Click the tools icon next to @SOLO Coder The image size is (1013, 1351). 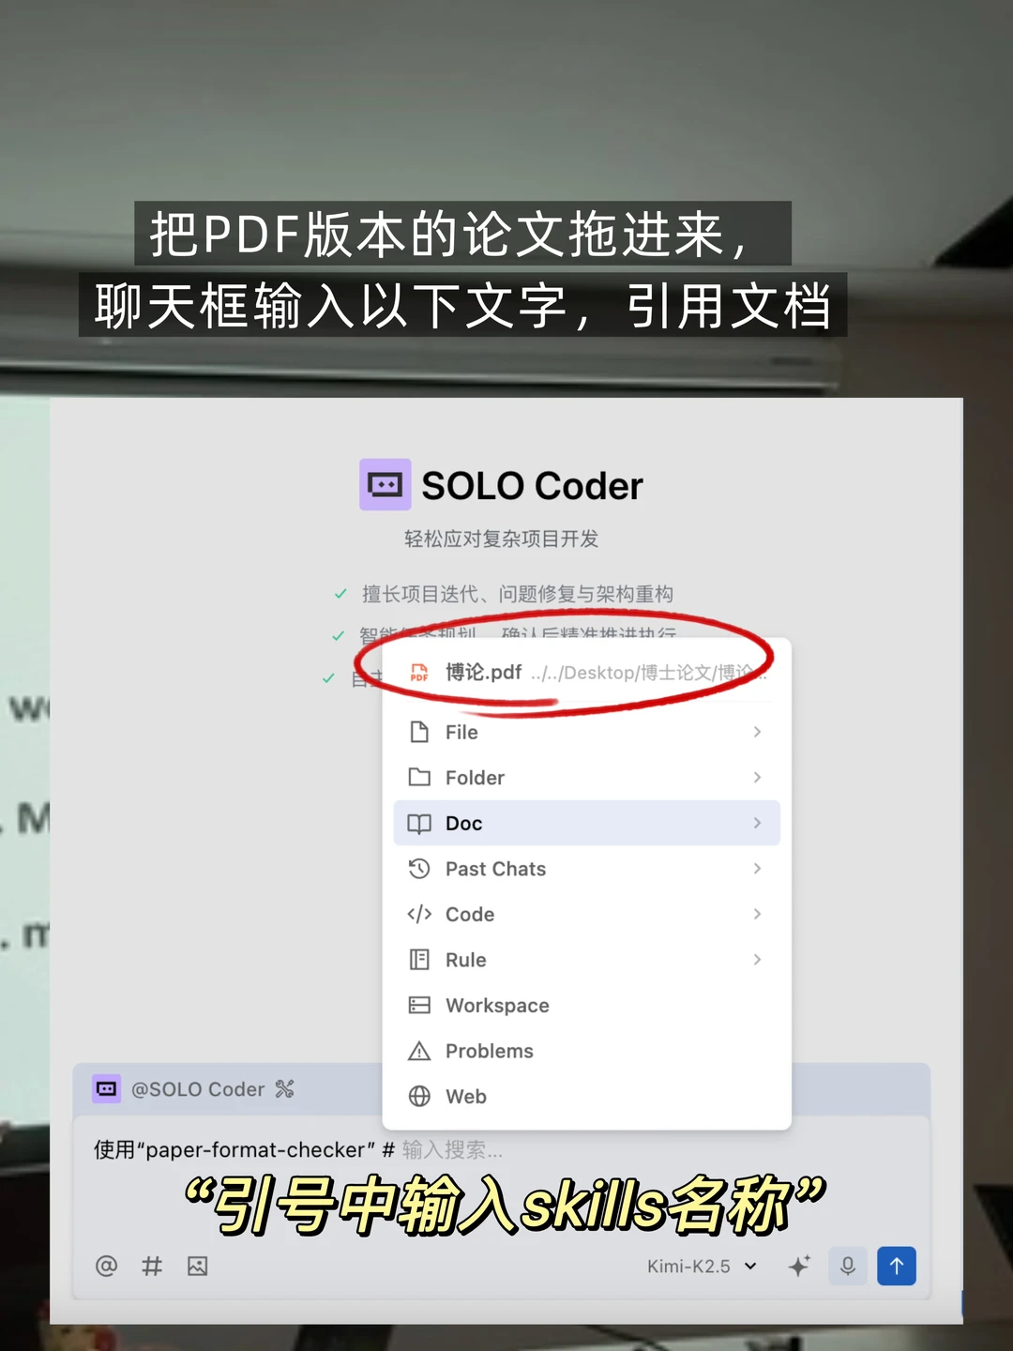click(285, 1088)
